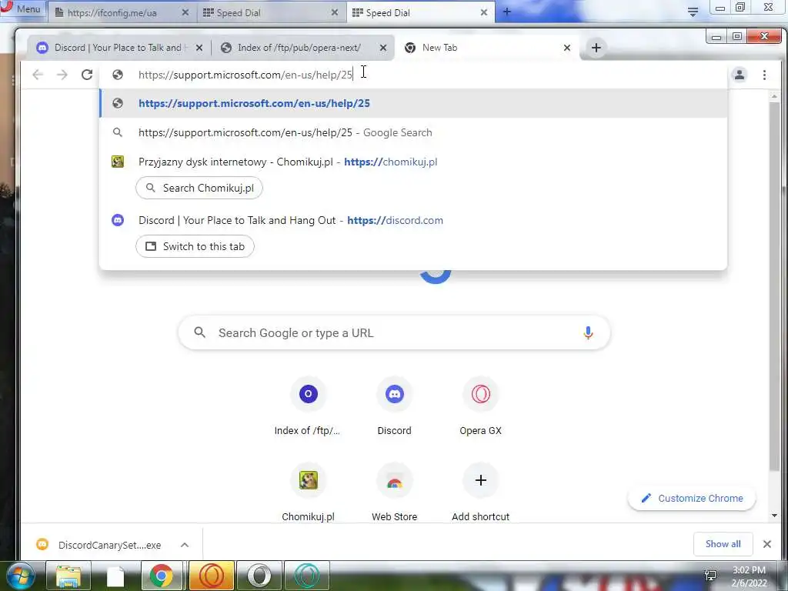
Task: Click Search Google or type a URL box
Action: (x=395, y=332)
